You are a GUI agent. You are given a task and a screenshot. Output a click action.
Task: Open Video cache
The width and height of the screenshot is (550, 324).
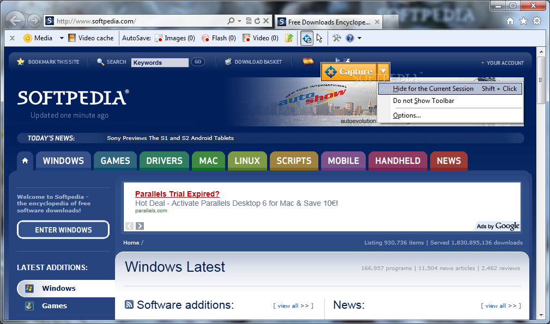tap(91, 38)
